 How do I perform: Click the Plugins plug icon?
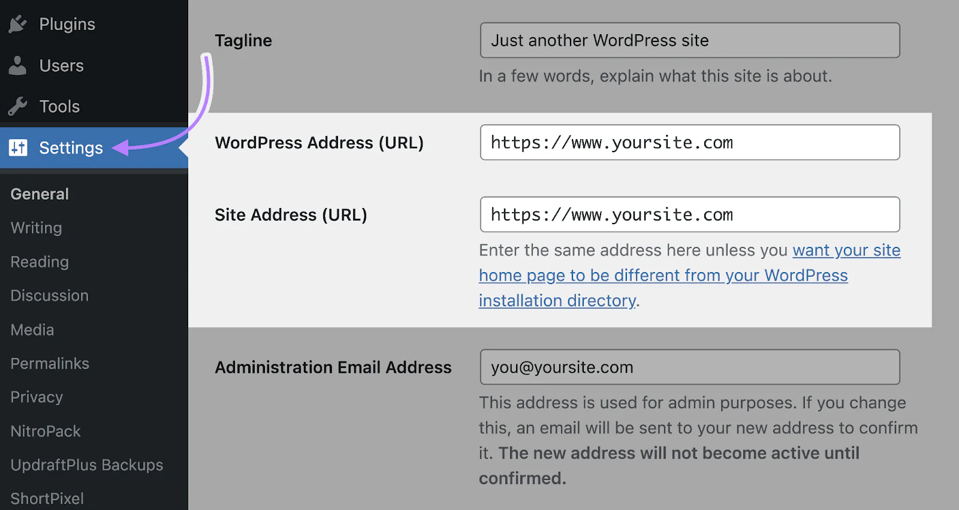click(18, 24)
